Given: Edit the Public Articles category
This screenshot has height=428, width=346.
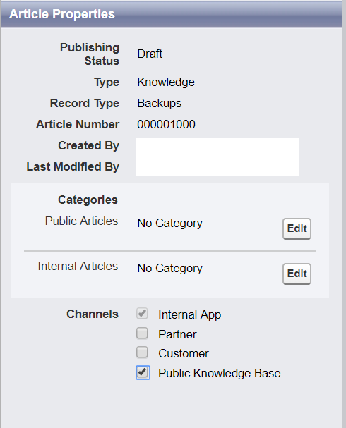Looking at the screenshot, I should (x=297, y=228).
